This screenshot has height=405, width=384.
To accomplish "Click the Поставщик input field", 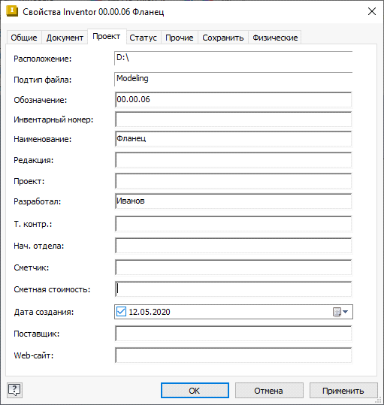I will [x=233, y=334].
